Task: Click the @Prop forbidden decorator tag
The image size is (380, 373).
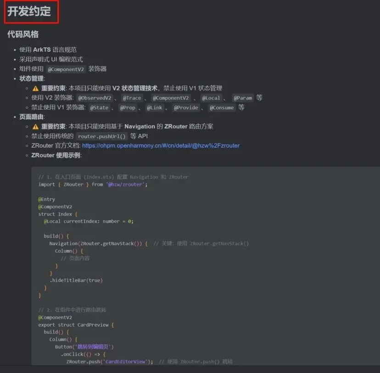Action: (128, 107)
